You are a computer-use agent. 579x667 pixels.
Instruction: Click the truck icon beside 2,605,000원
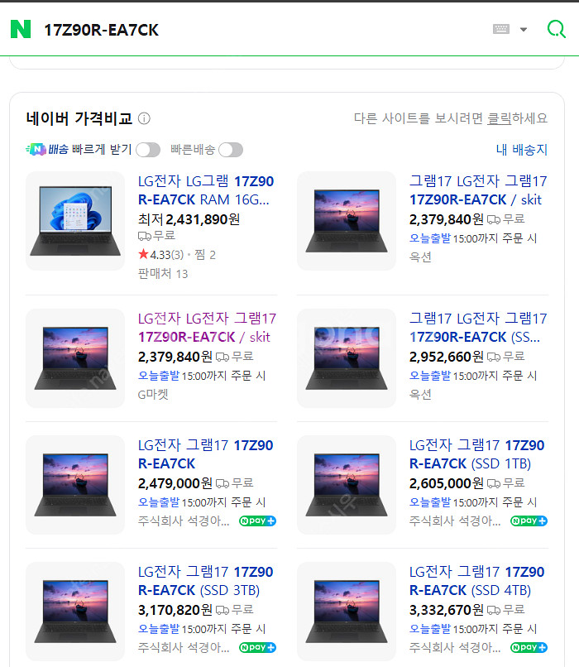coord(494,483)
